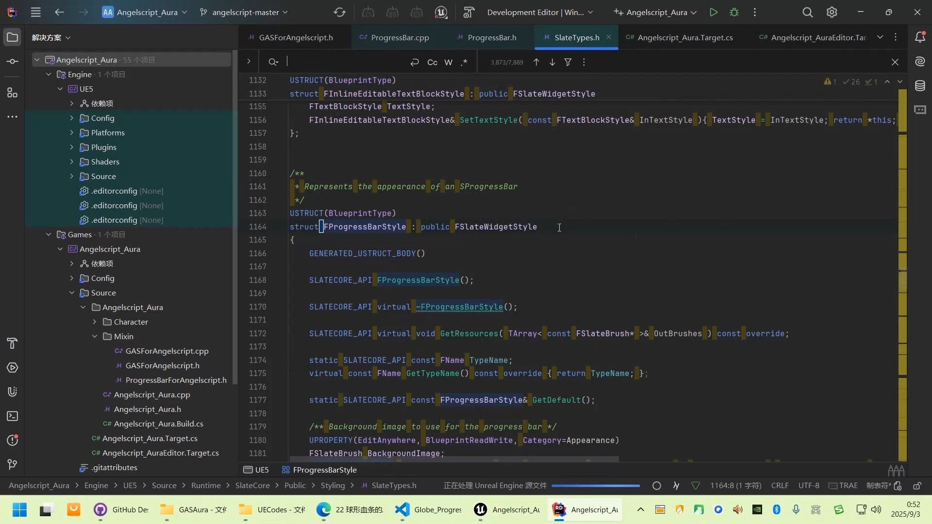The width and height of the screenshot is (932, 524).
Task: Collapse the Engine tree node
Action: [x=49, y=74]
